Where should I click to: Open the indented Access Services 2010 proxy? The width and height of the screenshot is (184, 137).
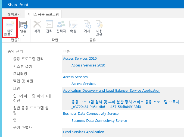coord(88,65)
